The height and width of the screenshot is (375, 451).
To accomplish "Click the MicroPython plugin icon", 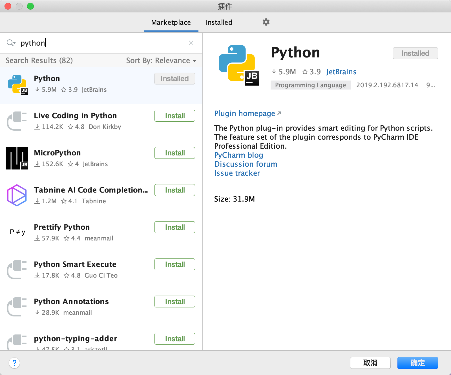I will 17,158.
